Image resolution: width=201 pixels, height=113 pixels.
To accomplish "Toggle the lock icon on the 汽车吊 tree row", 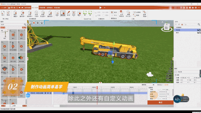I will tap(198, 30).
